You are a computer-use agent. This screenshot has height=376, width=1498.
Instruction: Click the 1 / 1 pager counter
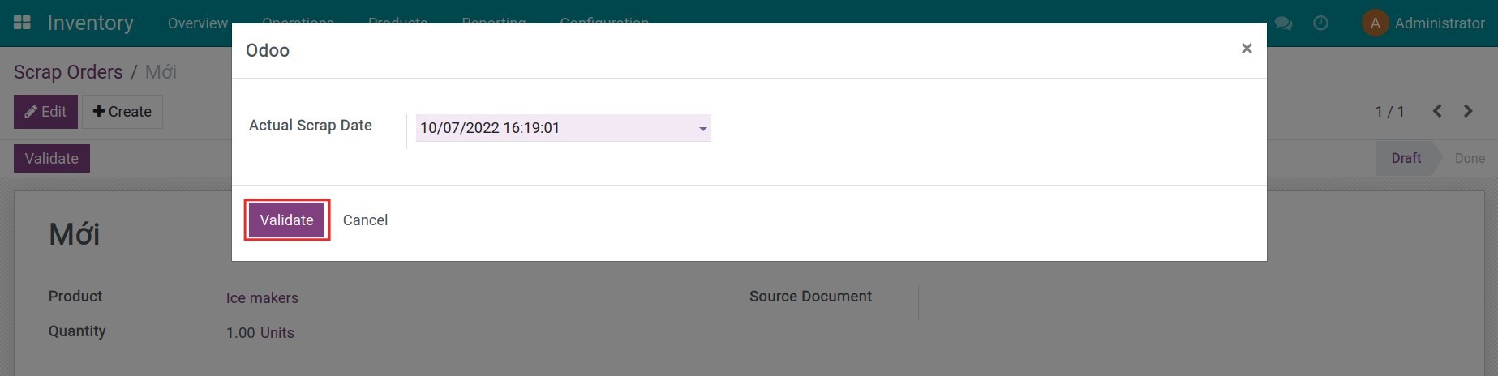[1389, 112]
